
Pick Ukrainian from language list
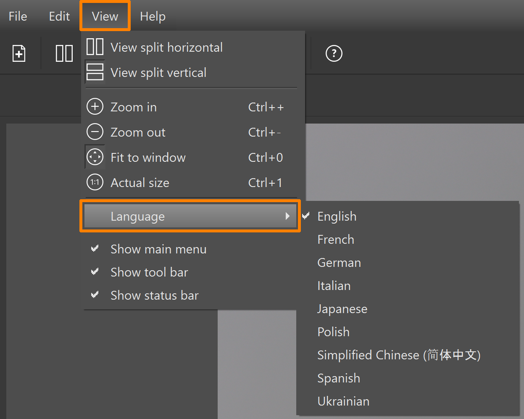343,401
